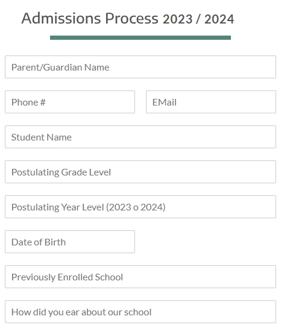Place cursor in field right of Phone #
287x331 pixels.
211,102
